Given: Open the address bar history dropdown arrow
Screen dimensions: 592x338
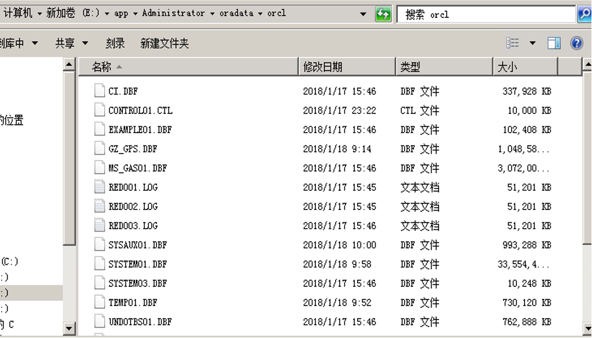Looking at the screenshot, I should pos(363,13).
